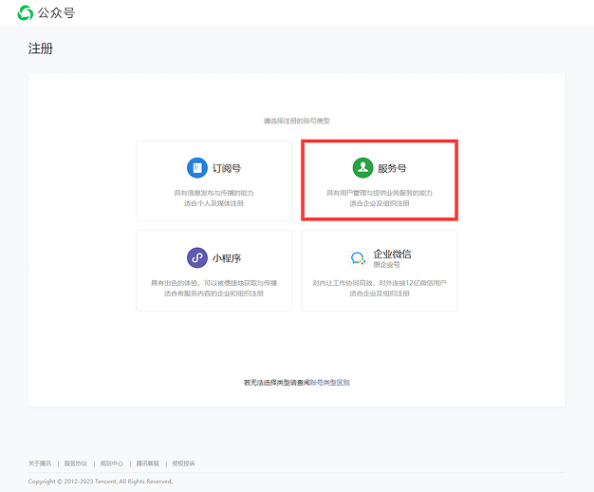Click the green 服务号 person icon
This screenshot has width=594, height=492.
[x=362, y=168]
